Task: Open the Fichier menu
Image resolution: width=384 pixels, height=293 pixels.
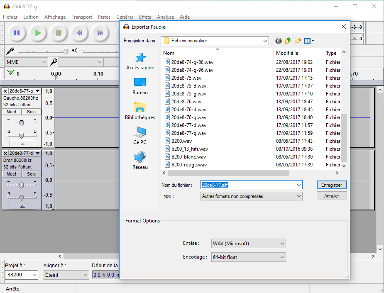Action: [x=10, y=17]
